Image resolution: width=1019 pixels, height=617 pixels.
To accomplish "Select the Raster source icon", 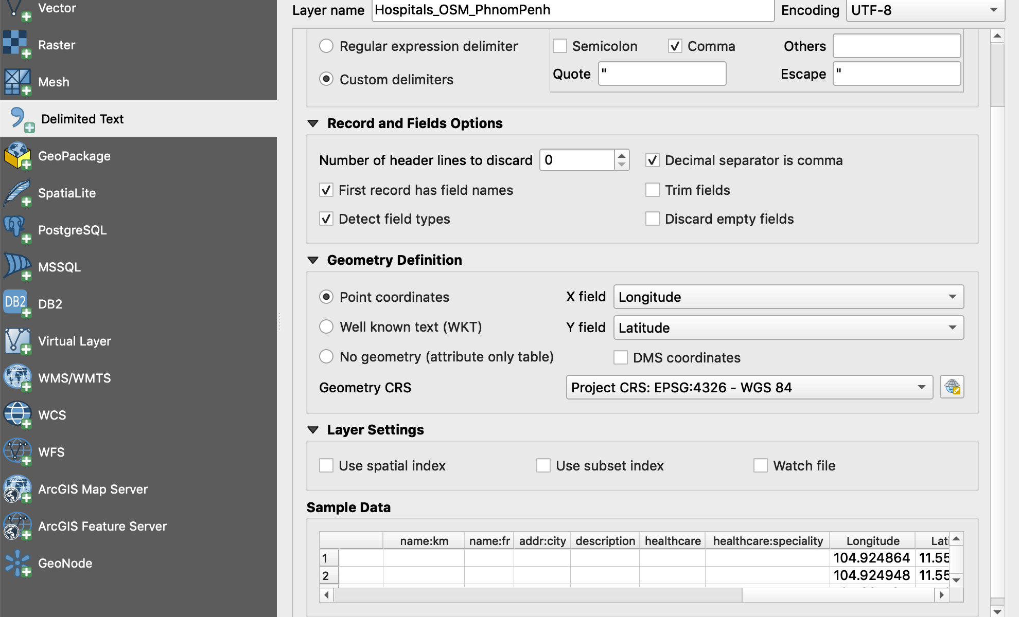I will pyautogui.click(x=17, y=45).
